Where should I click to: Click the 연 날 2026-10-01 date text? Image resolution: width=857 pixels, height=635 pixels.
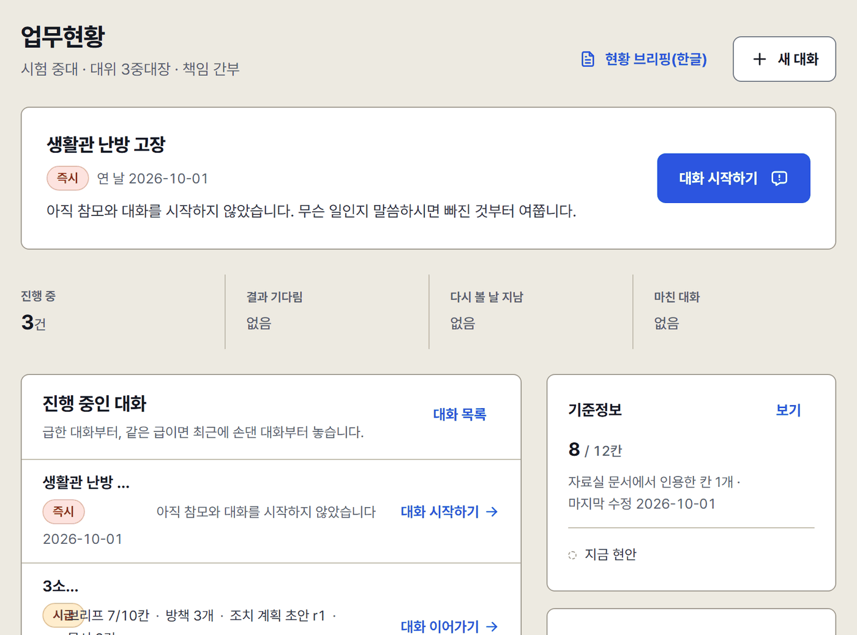(153, 179)
